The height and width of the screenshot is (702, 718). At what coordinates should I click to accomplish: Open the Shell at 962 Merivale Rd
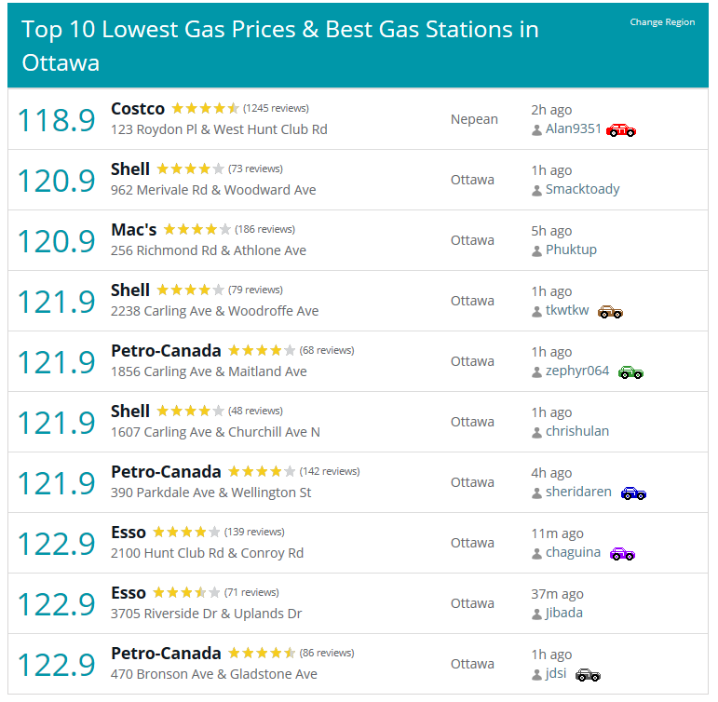coord(130,169)
